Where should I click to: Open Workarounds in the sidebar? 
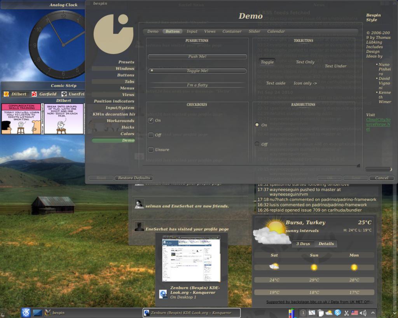[113, 120]
